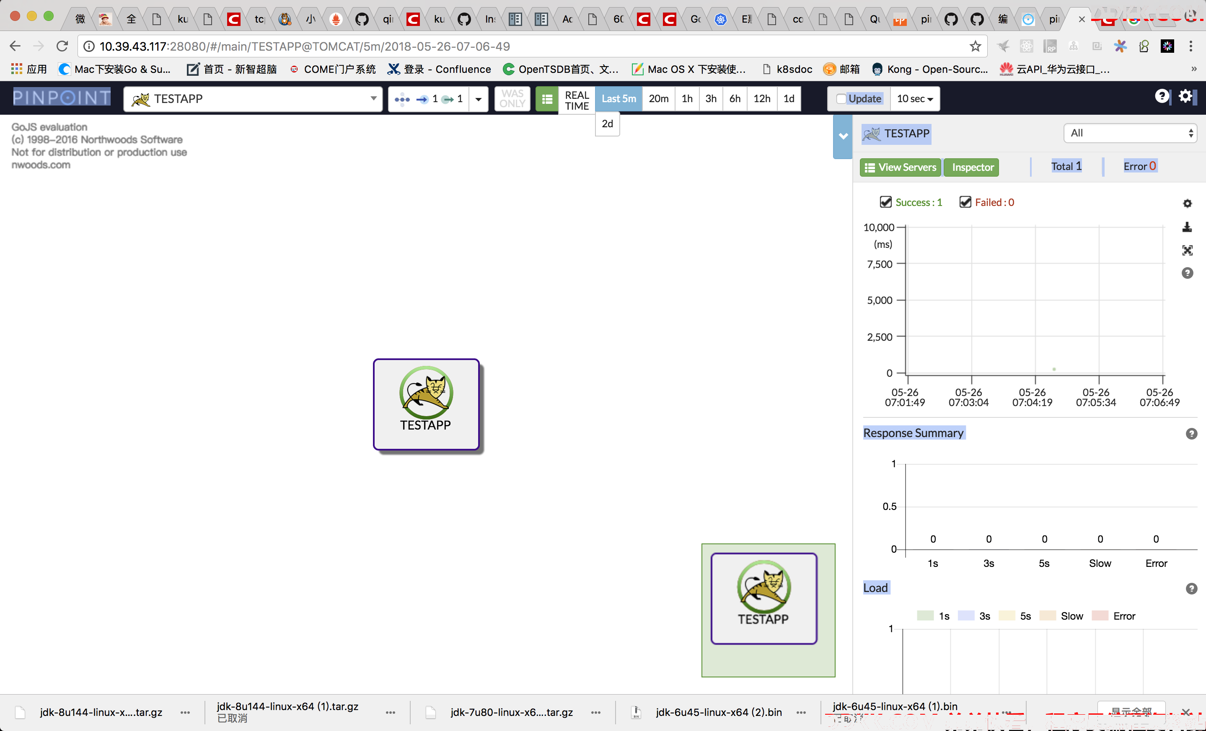This screenshot has width=1206, height=731.
Task: Toggle the Slow legend swatch in Load
Action: click(1048, 615)
